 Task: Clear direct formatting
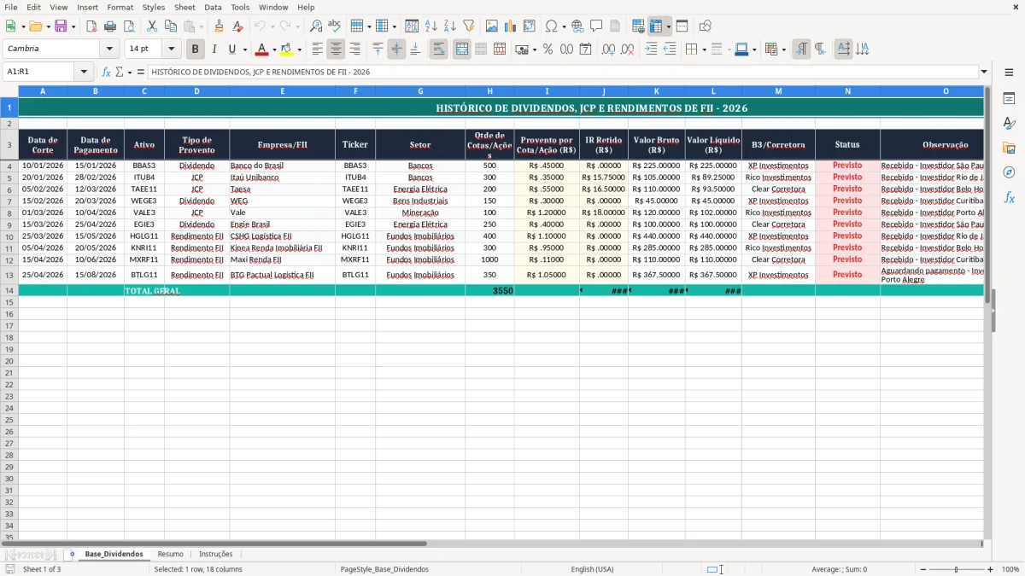(238, 26)
